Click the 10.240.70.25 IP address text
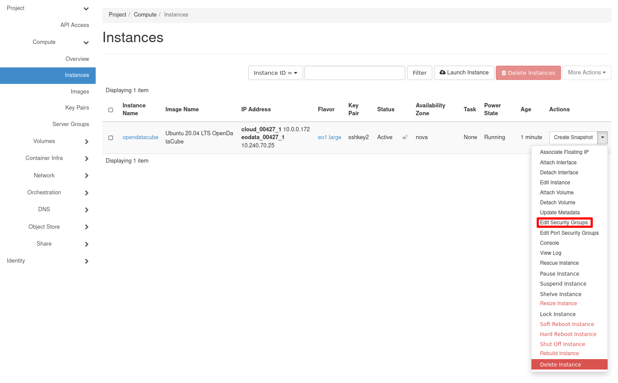618x383 pixels. coord(258,146)
